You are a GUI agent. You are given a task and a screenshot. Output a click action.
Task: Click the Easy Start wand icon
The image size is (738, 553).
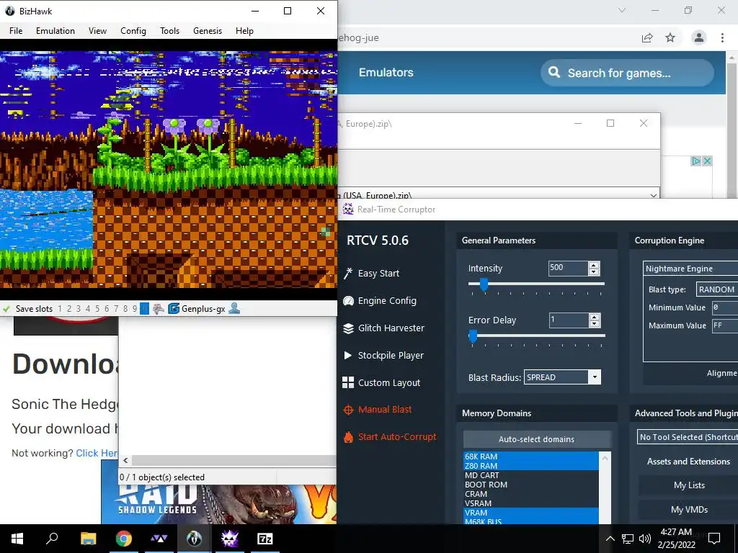(348, 273)
